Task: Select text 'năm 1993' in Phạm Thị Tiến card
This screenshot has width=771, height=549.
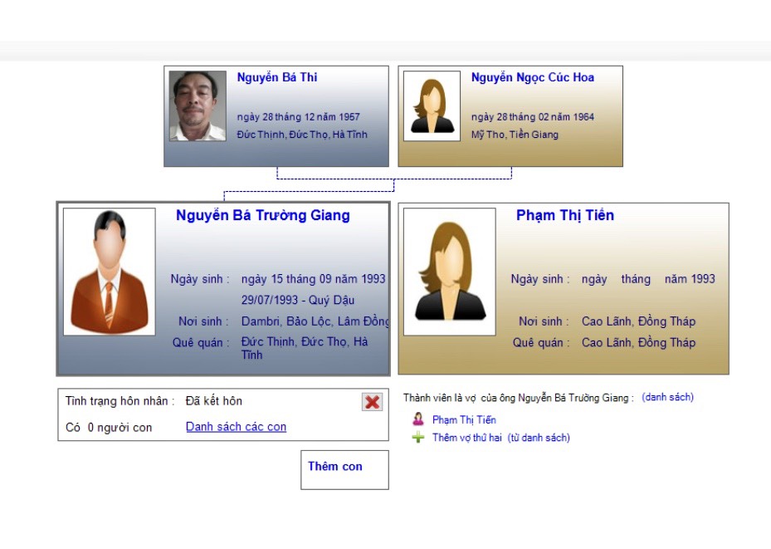Action: coord(690,279)
